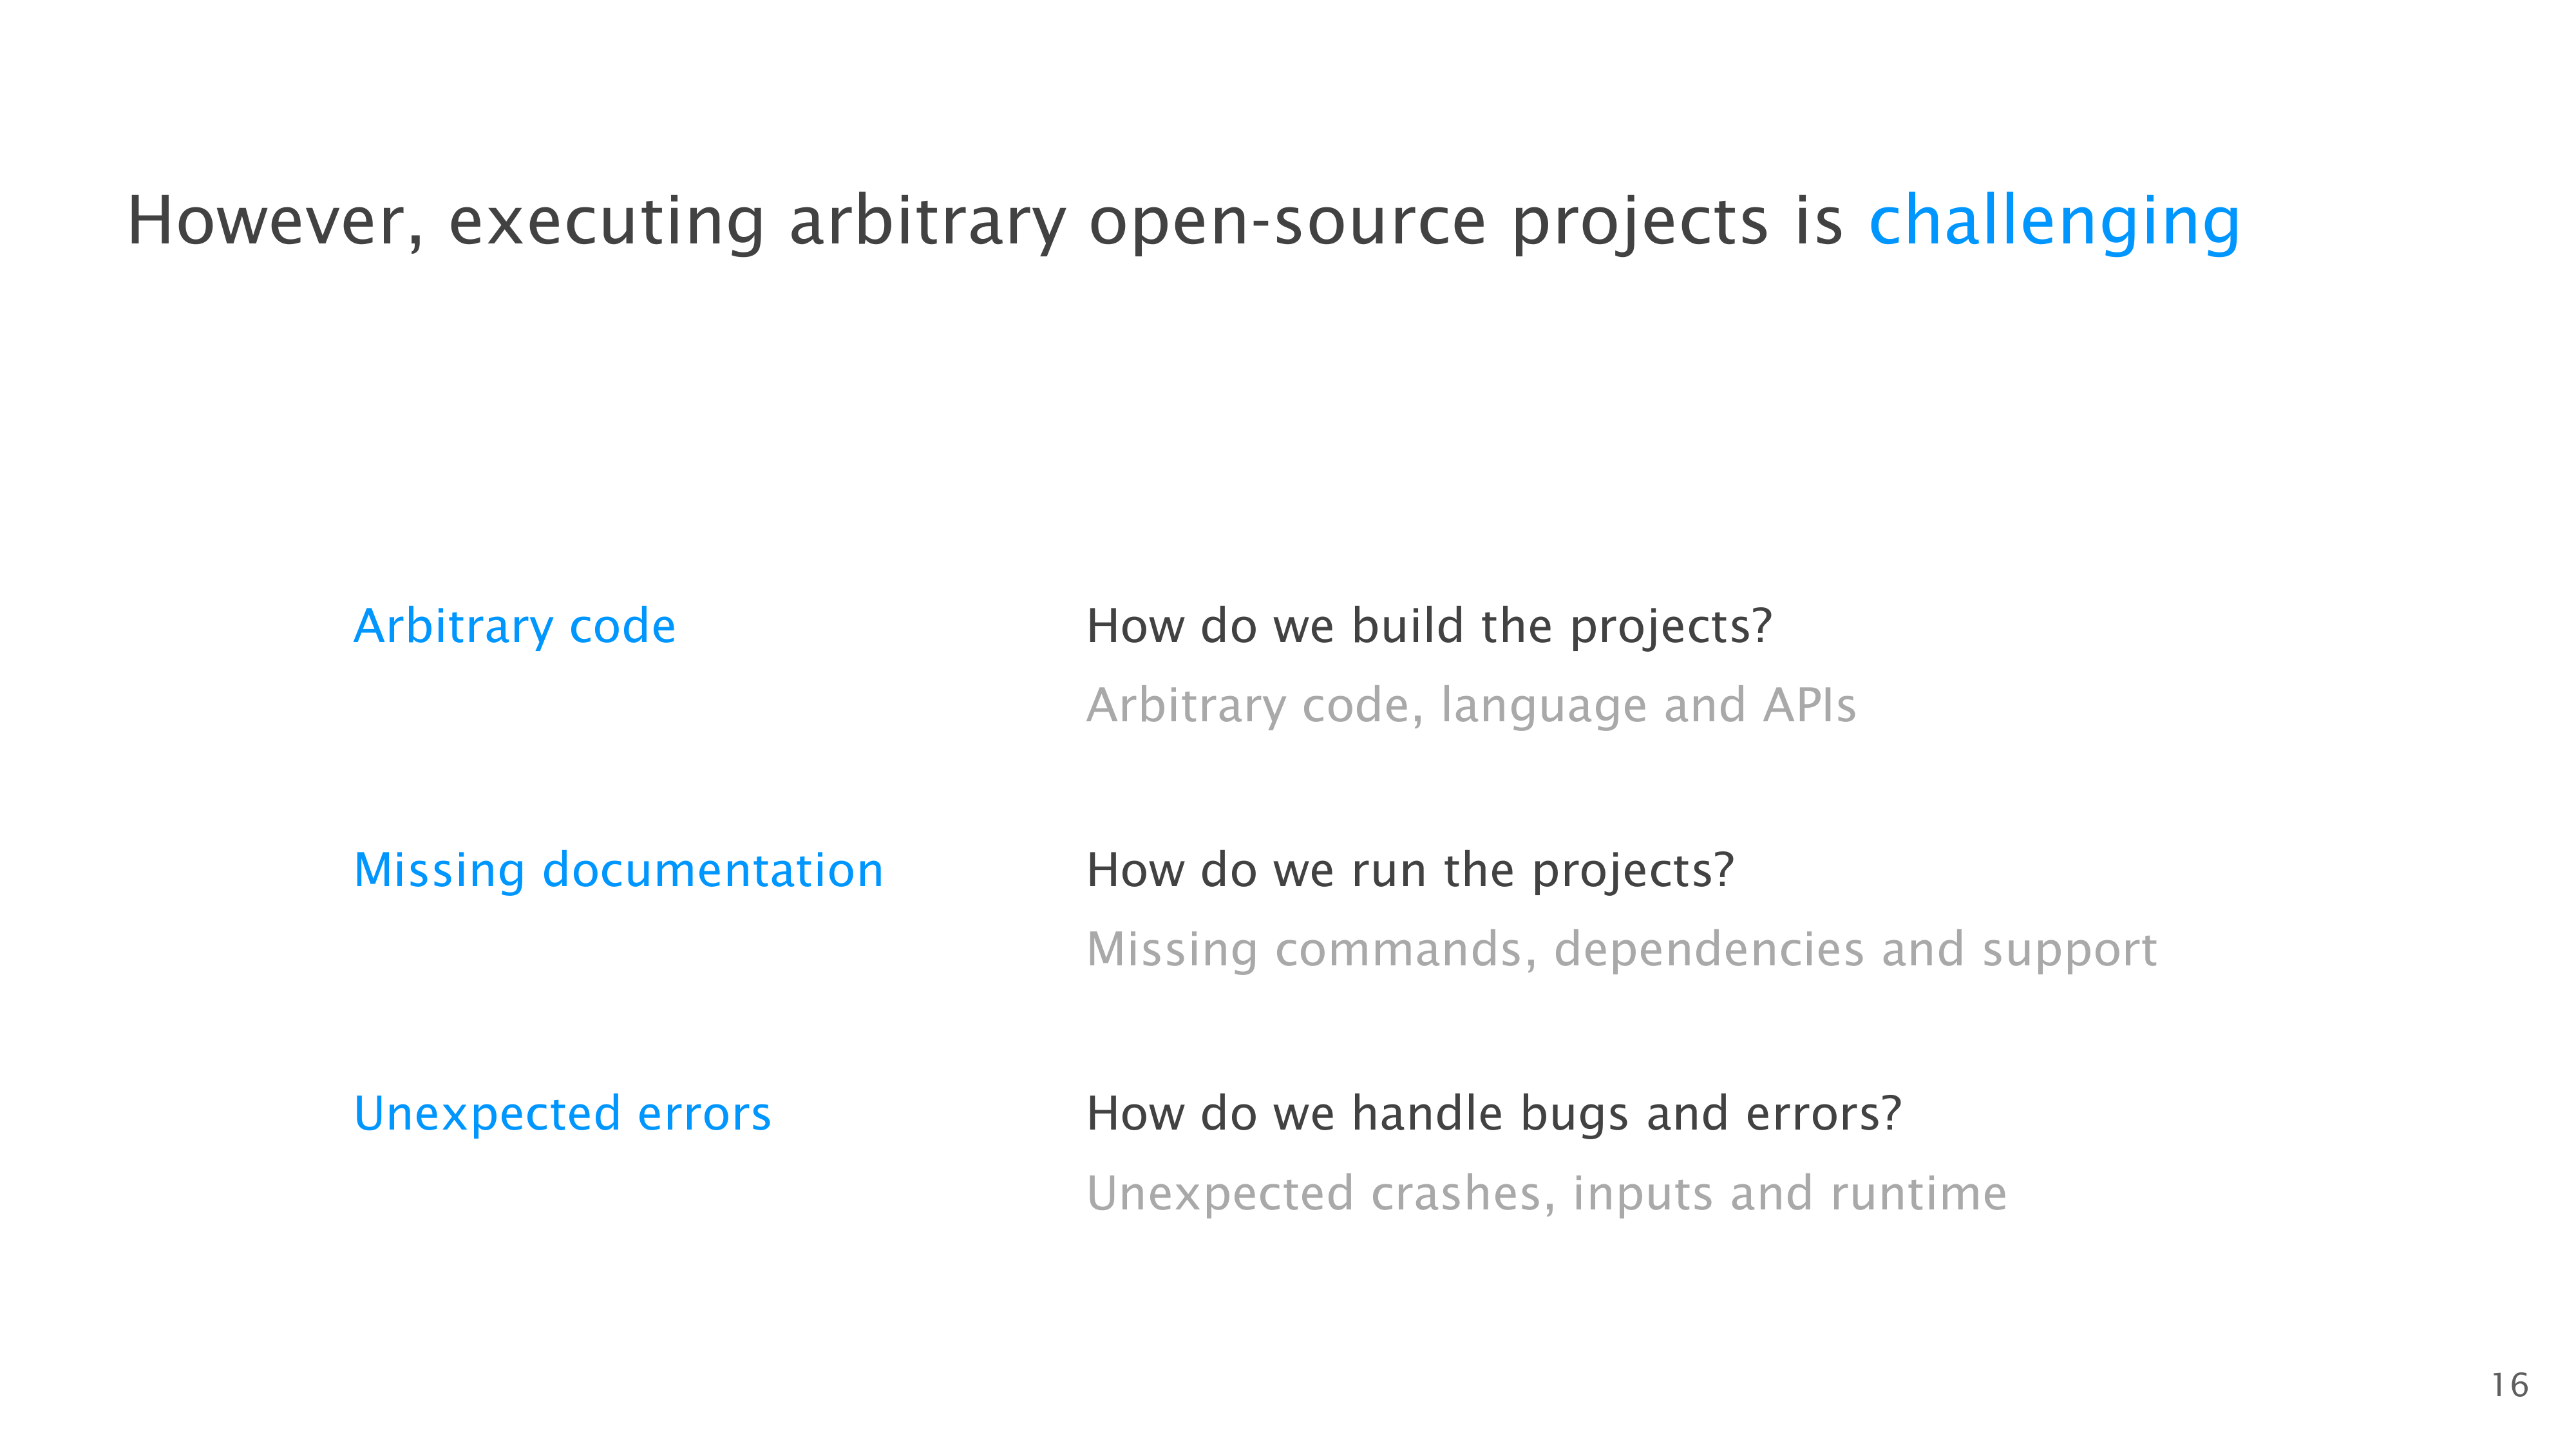Image resolution: width=2576 pixels, height=1449 pixels.
Task: Select "Arbitrary code, language and APIs" gray subtitle
Action: tap(1471, 705)
